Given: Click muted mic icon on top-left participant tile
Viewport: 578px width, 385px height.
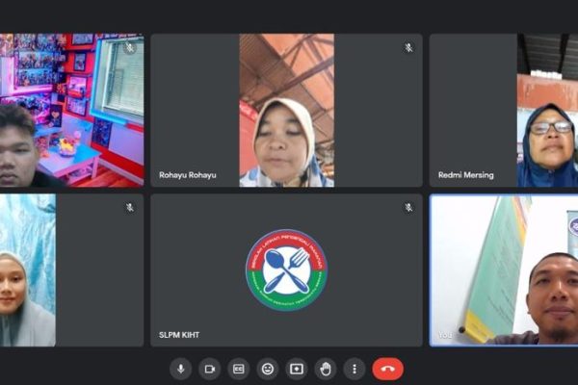Looking at the screenshot, I should coord(130,47).
